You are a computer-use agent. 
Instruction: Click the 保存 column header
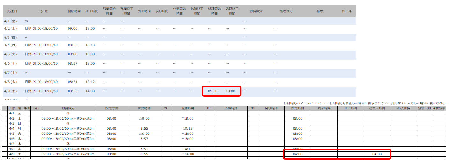(x=346, y=11)
